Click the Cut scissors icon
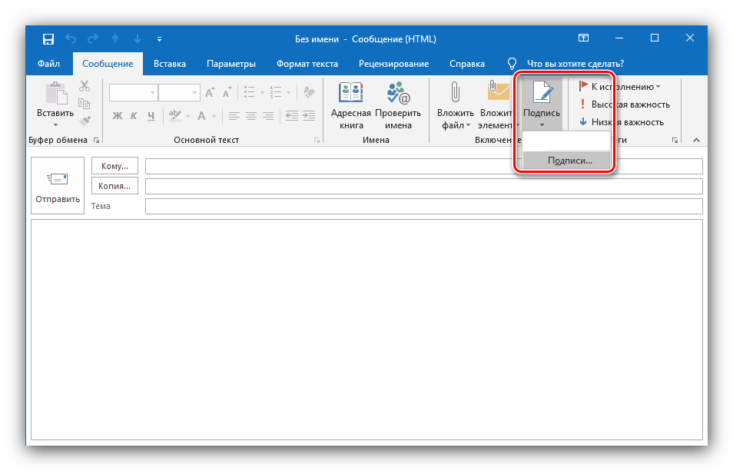 [85, 87]
